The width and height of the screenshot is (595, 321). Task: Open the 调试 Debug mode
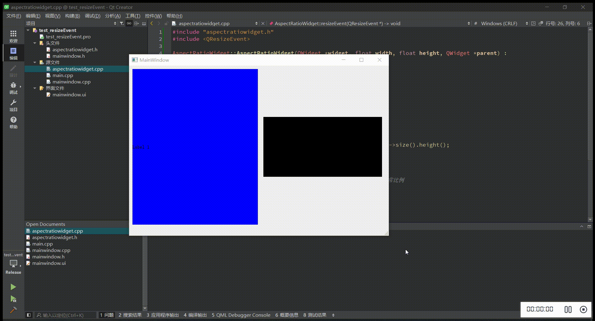(x=13, y=88)
